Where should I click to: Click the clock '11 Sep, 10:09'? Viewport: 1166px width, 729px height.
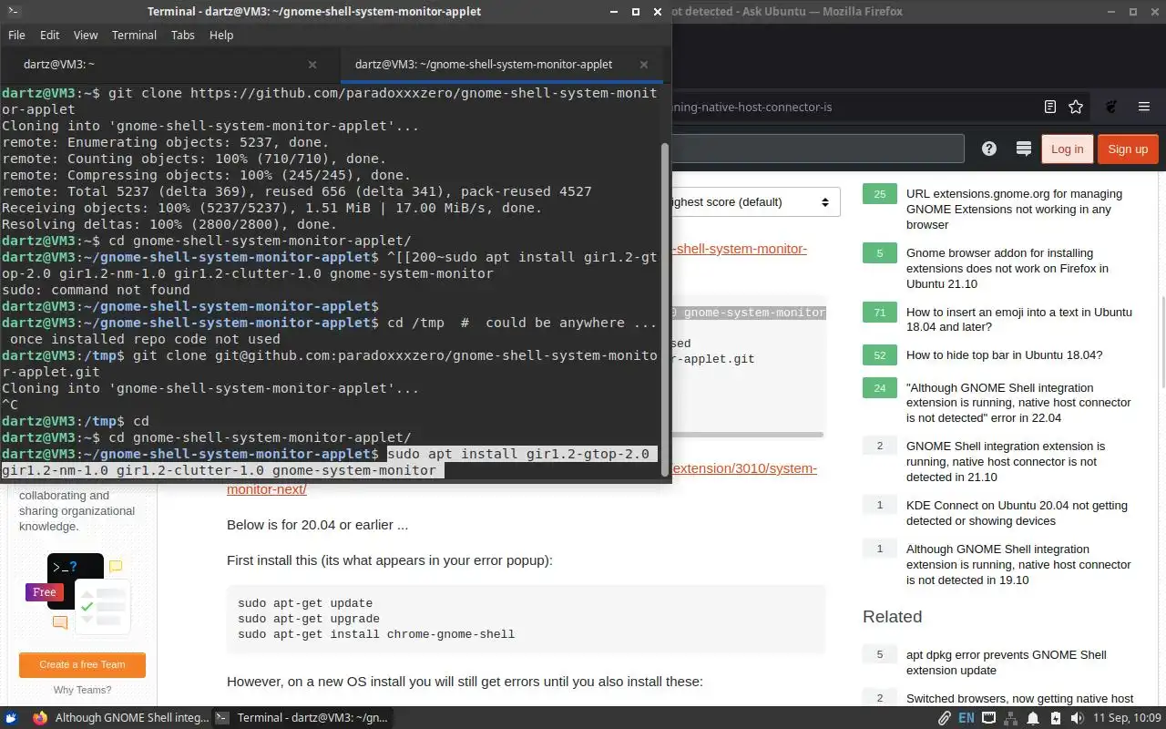[x=1125, y=717]
